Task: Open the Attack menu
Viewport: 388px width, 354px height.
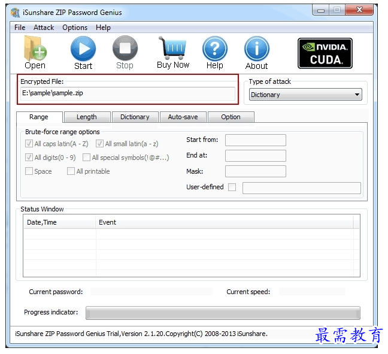Action: pos(44,28)
